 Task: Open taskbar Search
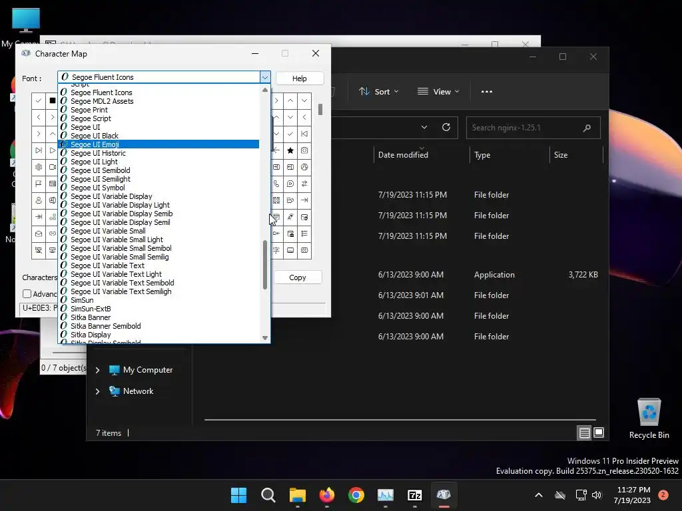pos(268,495)
